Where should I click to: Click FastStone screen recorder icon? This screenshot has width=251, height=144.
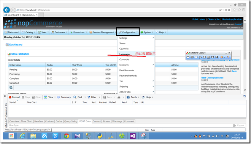217,57
